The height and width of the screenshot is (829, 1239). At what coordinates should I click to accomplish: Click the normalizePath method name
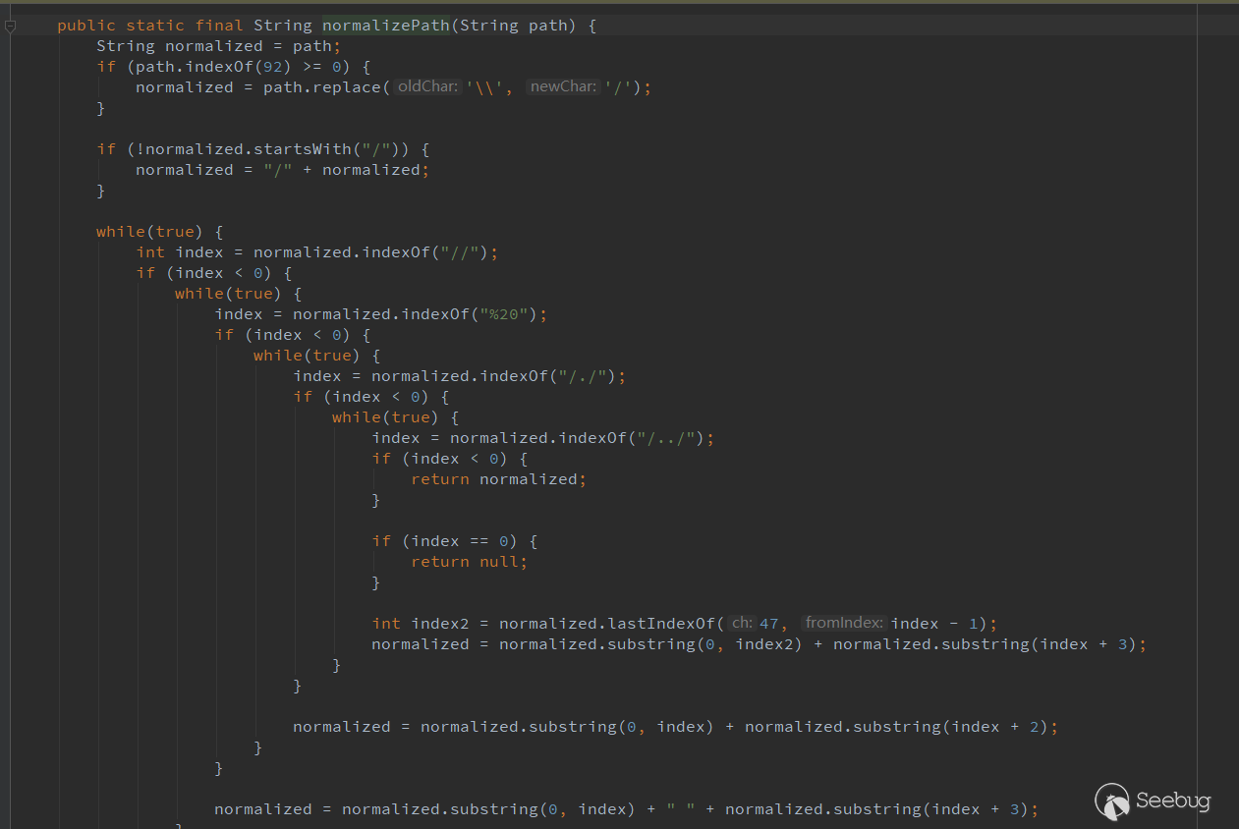(x=386, y=26)
